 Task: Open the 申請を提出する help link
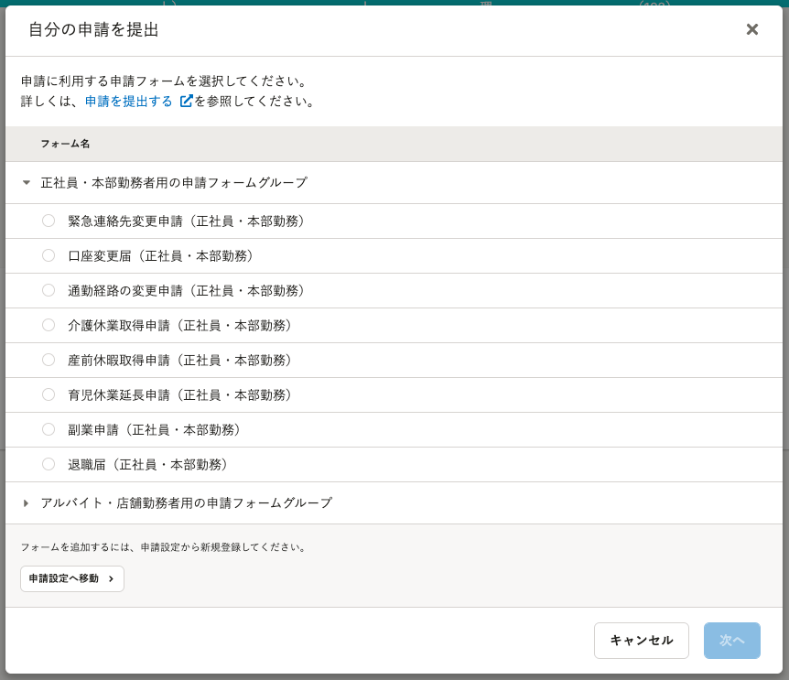pyautogui.click(x=129, y=102)
